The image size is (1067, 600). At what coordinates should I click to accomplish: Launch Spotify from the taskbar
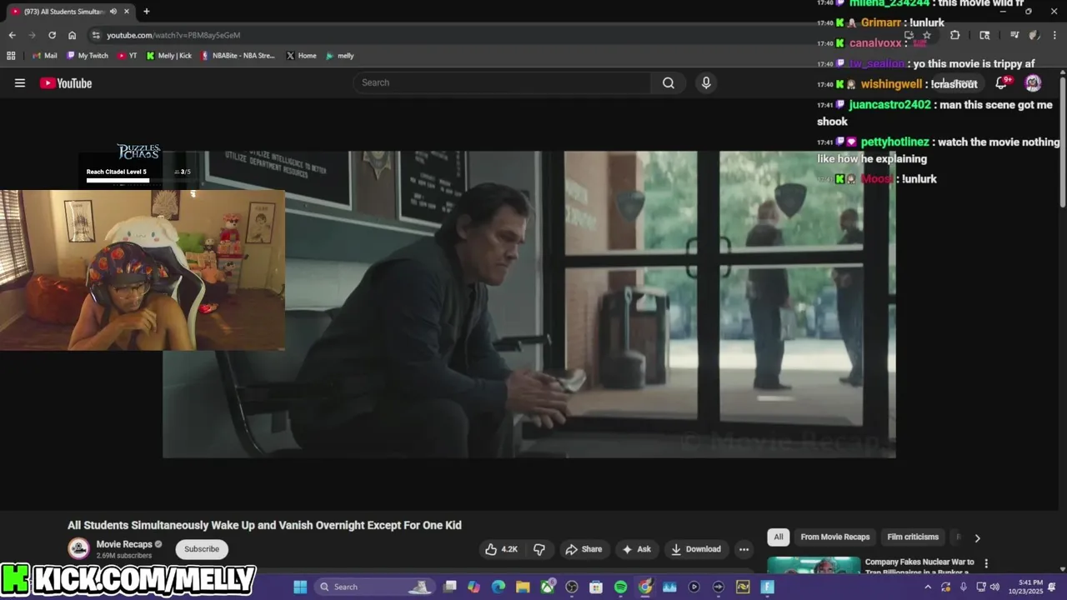click(x=620, y=587)
